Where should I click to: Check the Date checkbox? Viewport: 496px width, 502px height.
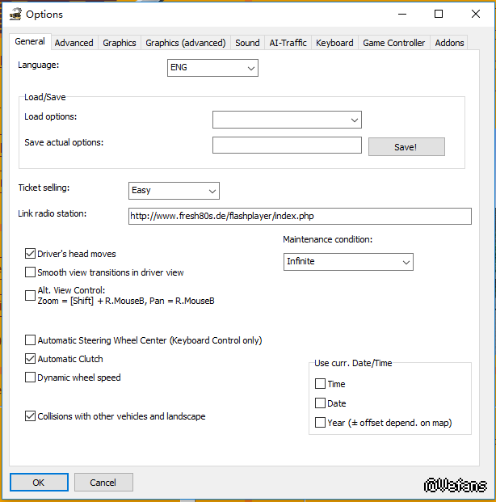click(x=320, y=403)
